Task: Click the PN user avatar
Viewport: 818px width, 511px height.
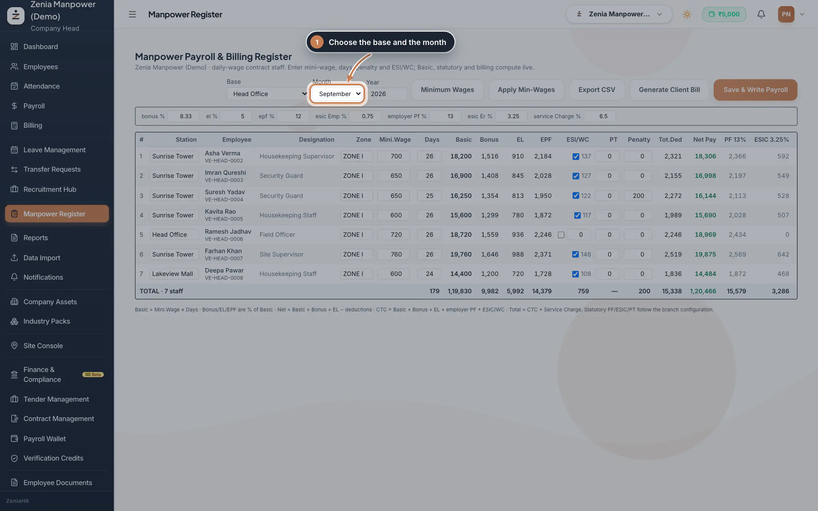Action: pyautogui.click(x=786, y=14)
